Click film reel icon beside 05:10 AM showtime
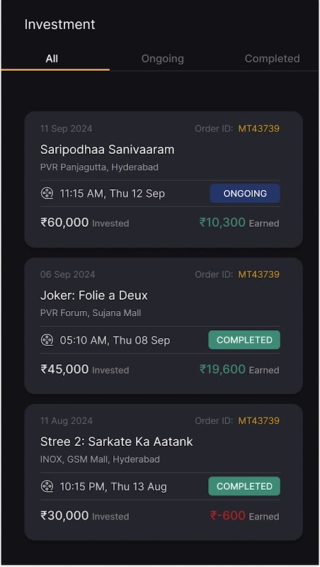This screenshot has height=567, width=320. pyautogui.click(x=47, y=340)
